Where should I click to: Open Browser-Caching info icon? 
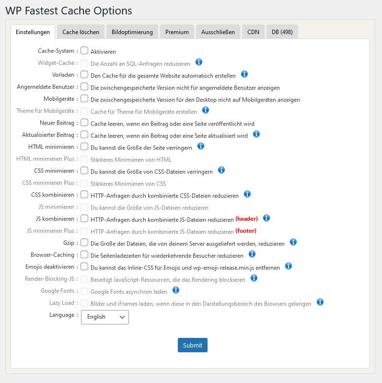point(252,254)
